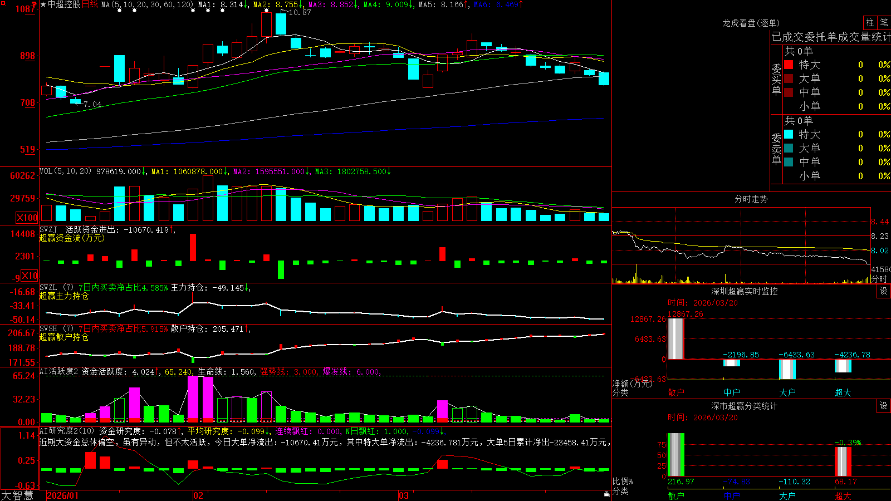891x501 pixels.
Task: Open the MA(5,10,20,30,60,120) indicator parameters
Action: (147, 4)
